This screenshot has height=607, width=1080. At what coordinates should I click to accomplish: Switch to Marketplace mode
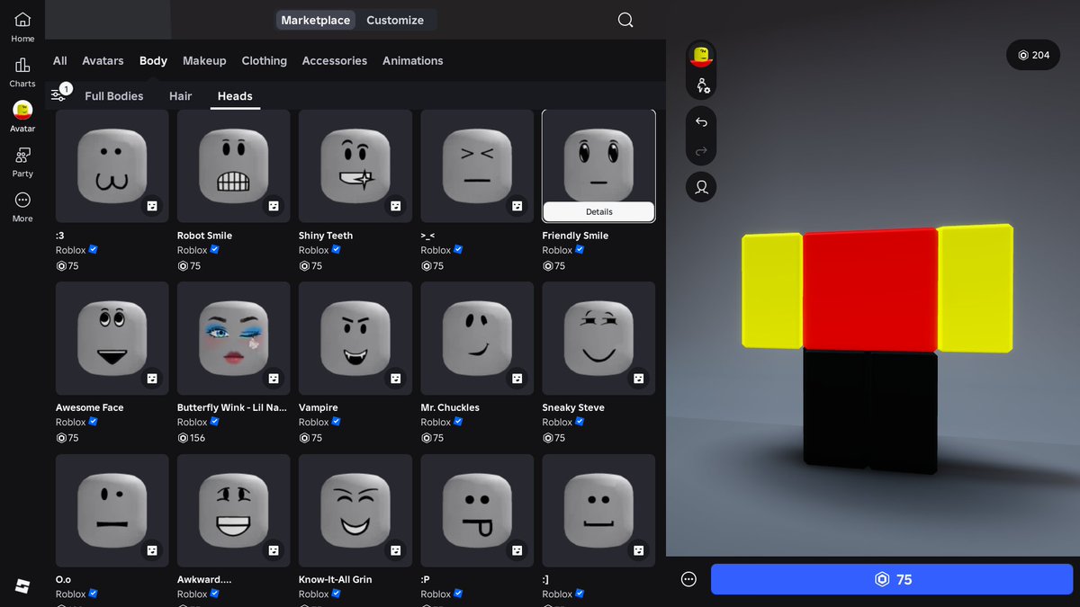[316, 20]
